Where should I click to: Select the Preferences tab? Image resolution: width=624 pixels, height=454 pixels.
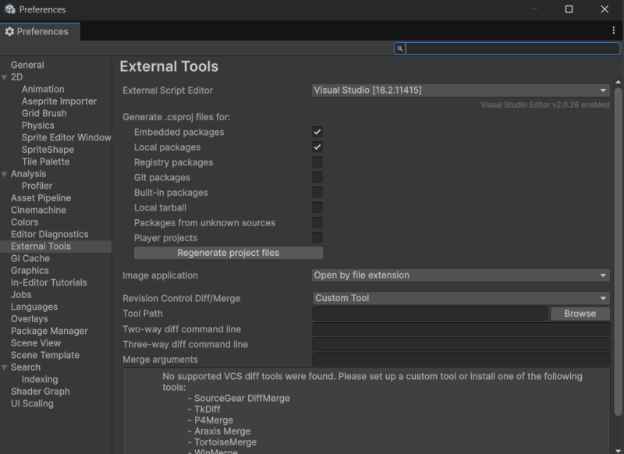click(x=40, y=31)
